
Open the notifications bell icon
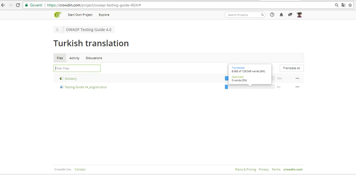point(281,15)
